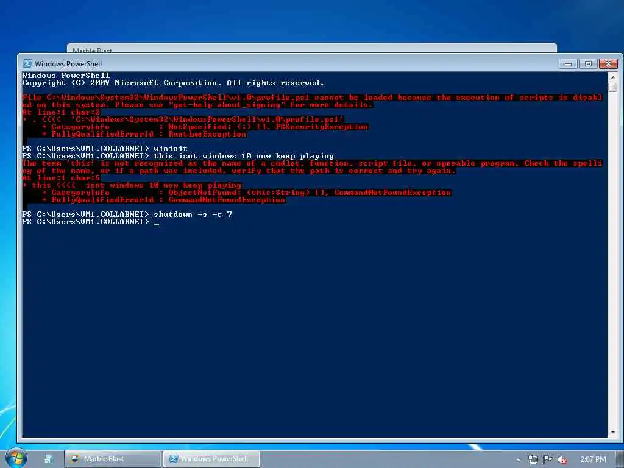This screenshot has height=468, width=624.
Task: Show hidden system tray icons arrow
Action: click(518, 459)
